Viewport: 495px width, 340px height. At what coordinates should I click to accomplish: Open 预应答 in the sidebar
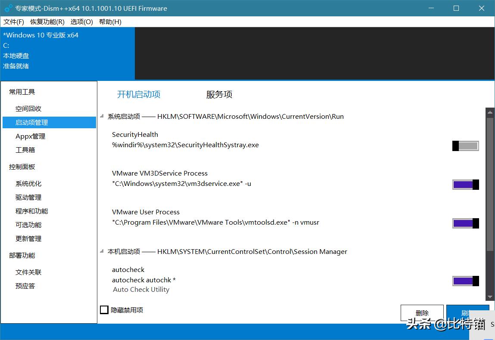(x=25, y=286)
